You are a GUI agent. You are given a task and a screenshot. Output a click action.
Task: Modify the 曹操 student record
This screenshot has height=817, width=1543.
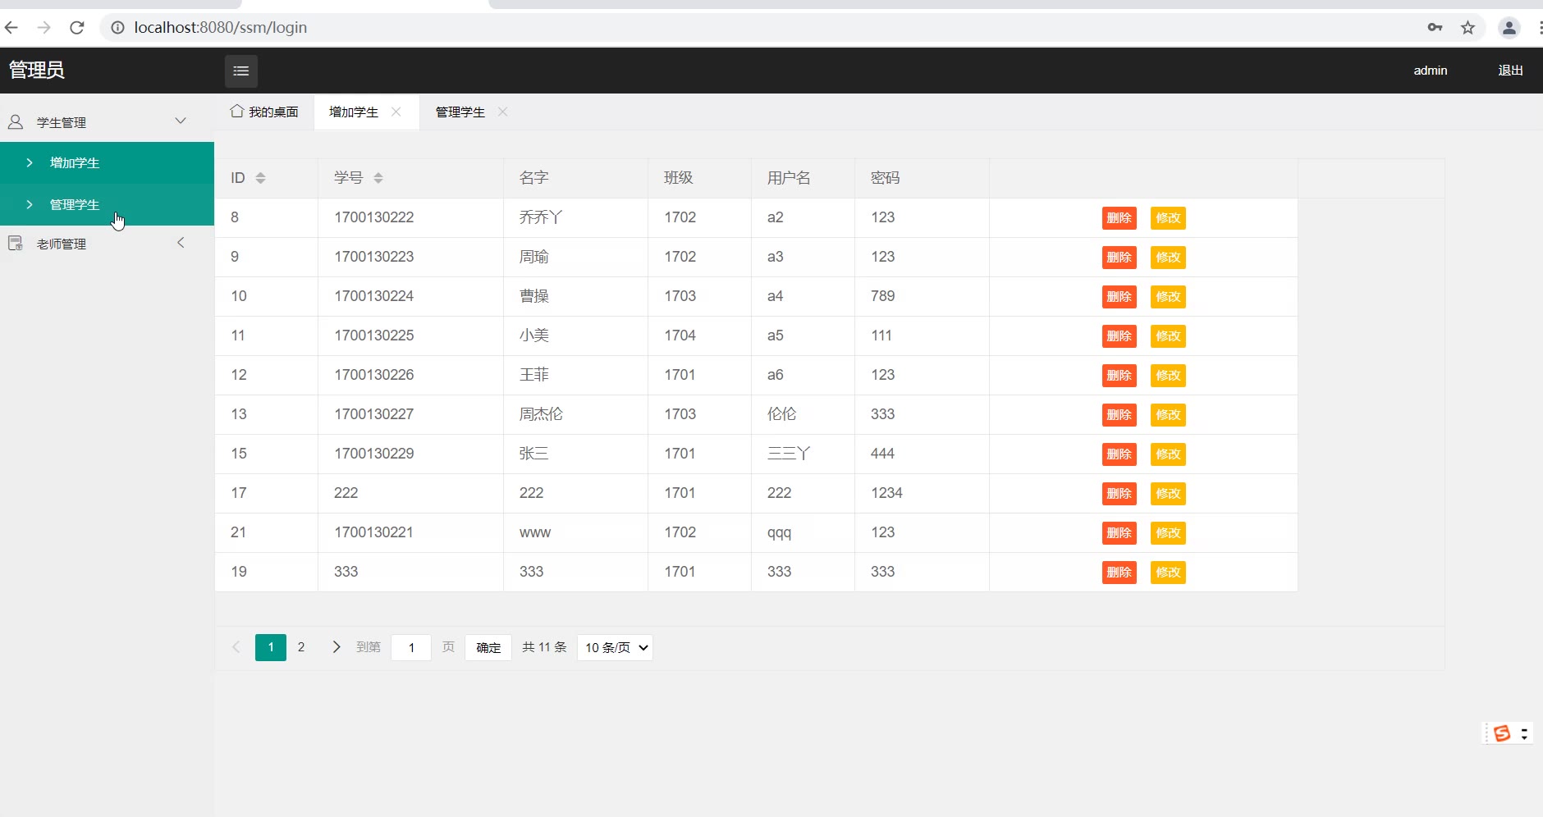pyautogui.click(x=1169, y=297)
